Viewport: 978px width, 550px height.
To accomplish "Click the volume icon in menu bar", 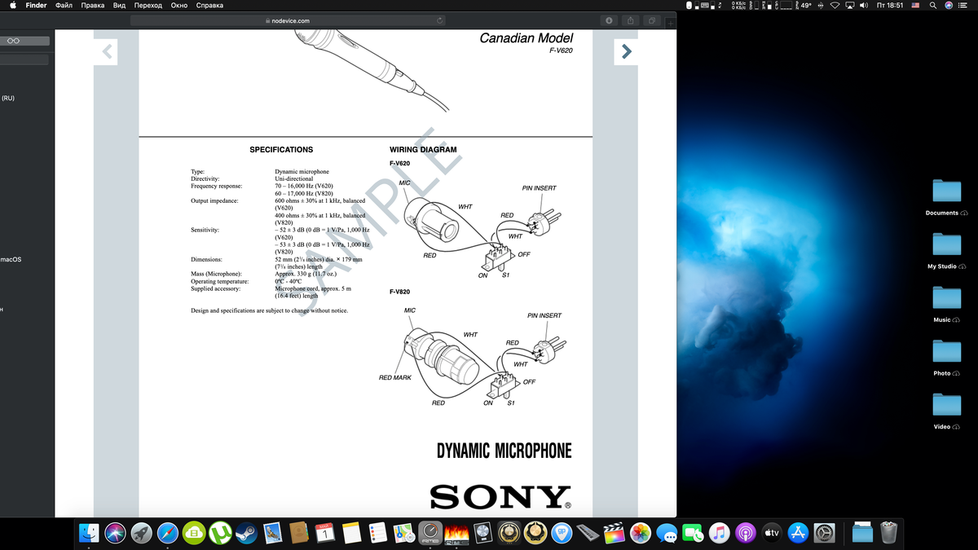I will [865, 6].
